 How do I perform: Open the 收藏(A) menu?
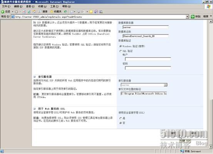(x=42, y=7)
